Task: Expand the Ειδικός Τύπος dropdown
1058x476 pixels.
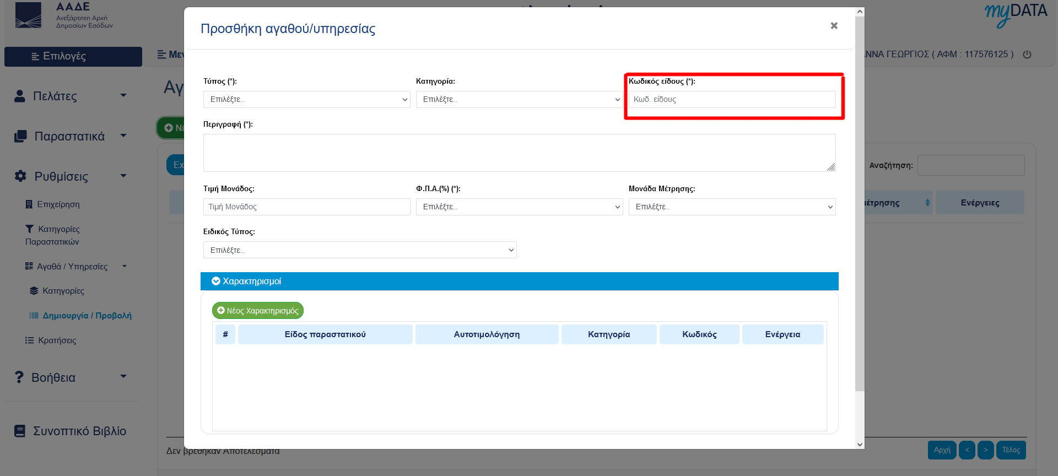Action: tap(360, 250)
